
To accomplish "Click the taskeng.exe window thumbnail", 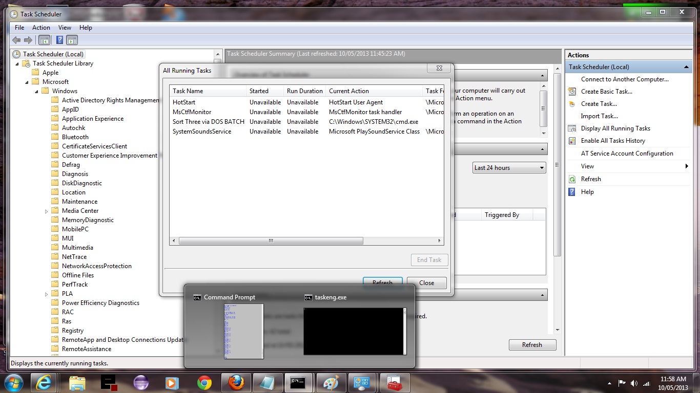I will pyautogui.click(x=355, y=331).
